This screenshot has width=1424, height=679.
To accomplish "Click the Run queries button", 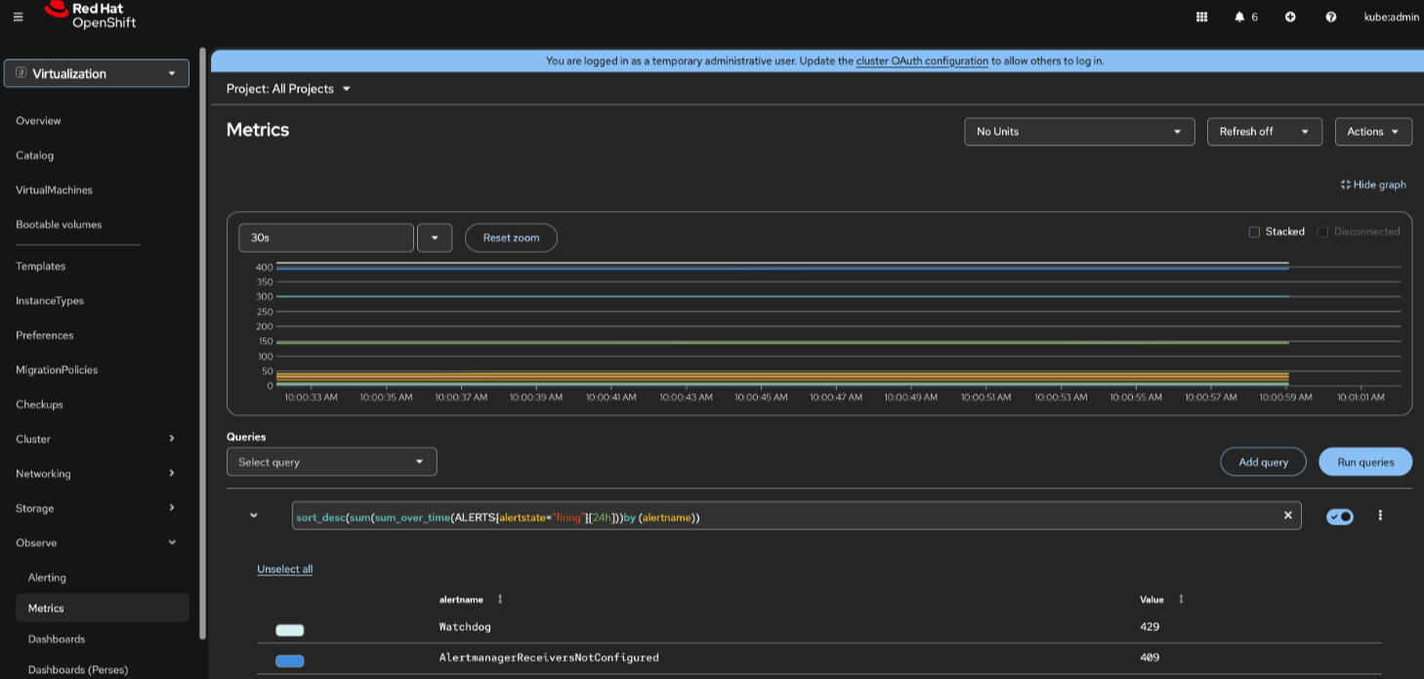I will point(1364,462).
